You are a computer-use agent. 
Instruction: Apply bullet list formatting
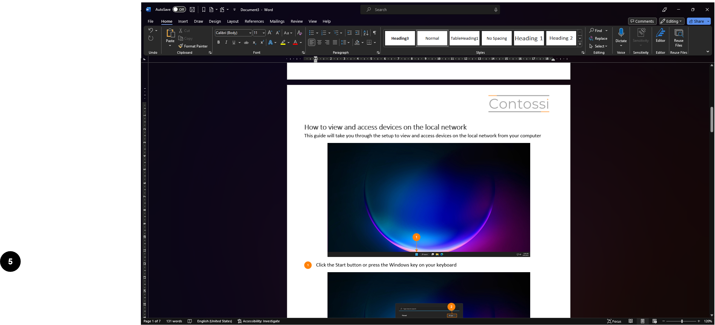[311, 33]
